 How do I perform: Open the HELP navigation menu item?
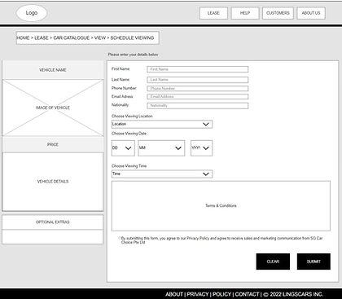245,13
